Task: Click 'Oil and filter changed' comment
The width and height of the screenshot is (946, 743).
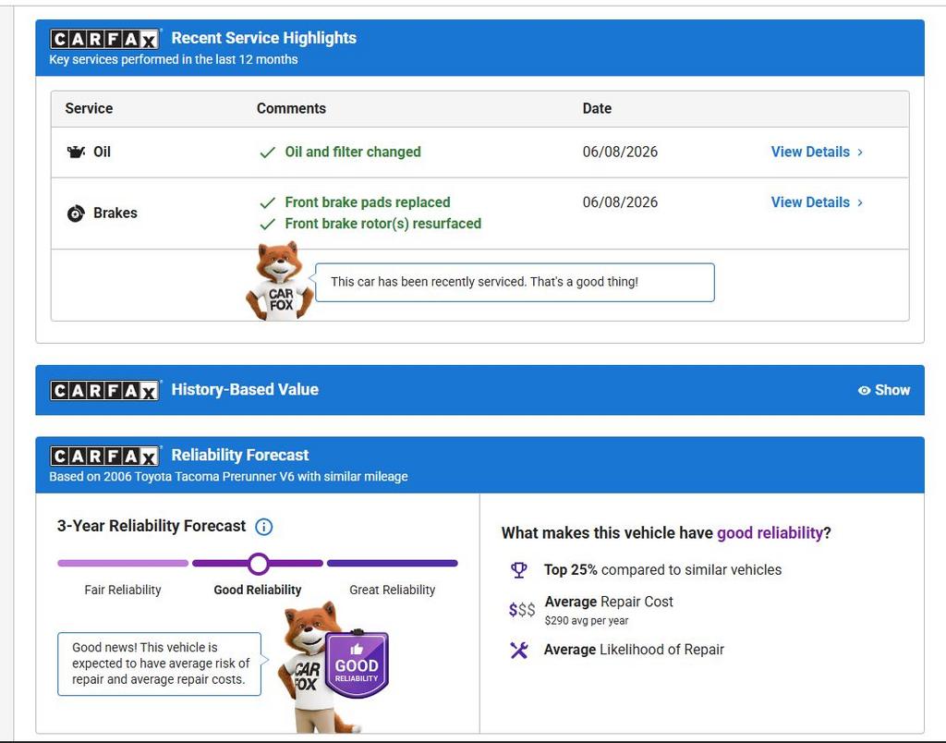Action: tap(353, 152)
